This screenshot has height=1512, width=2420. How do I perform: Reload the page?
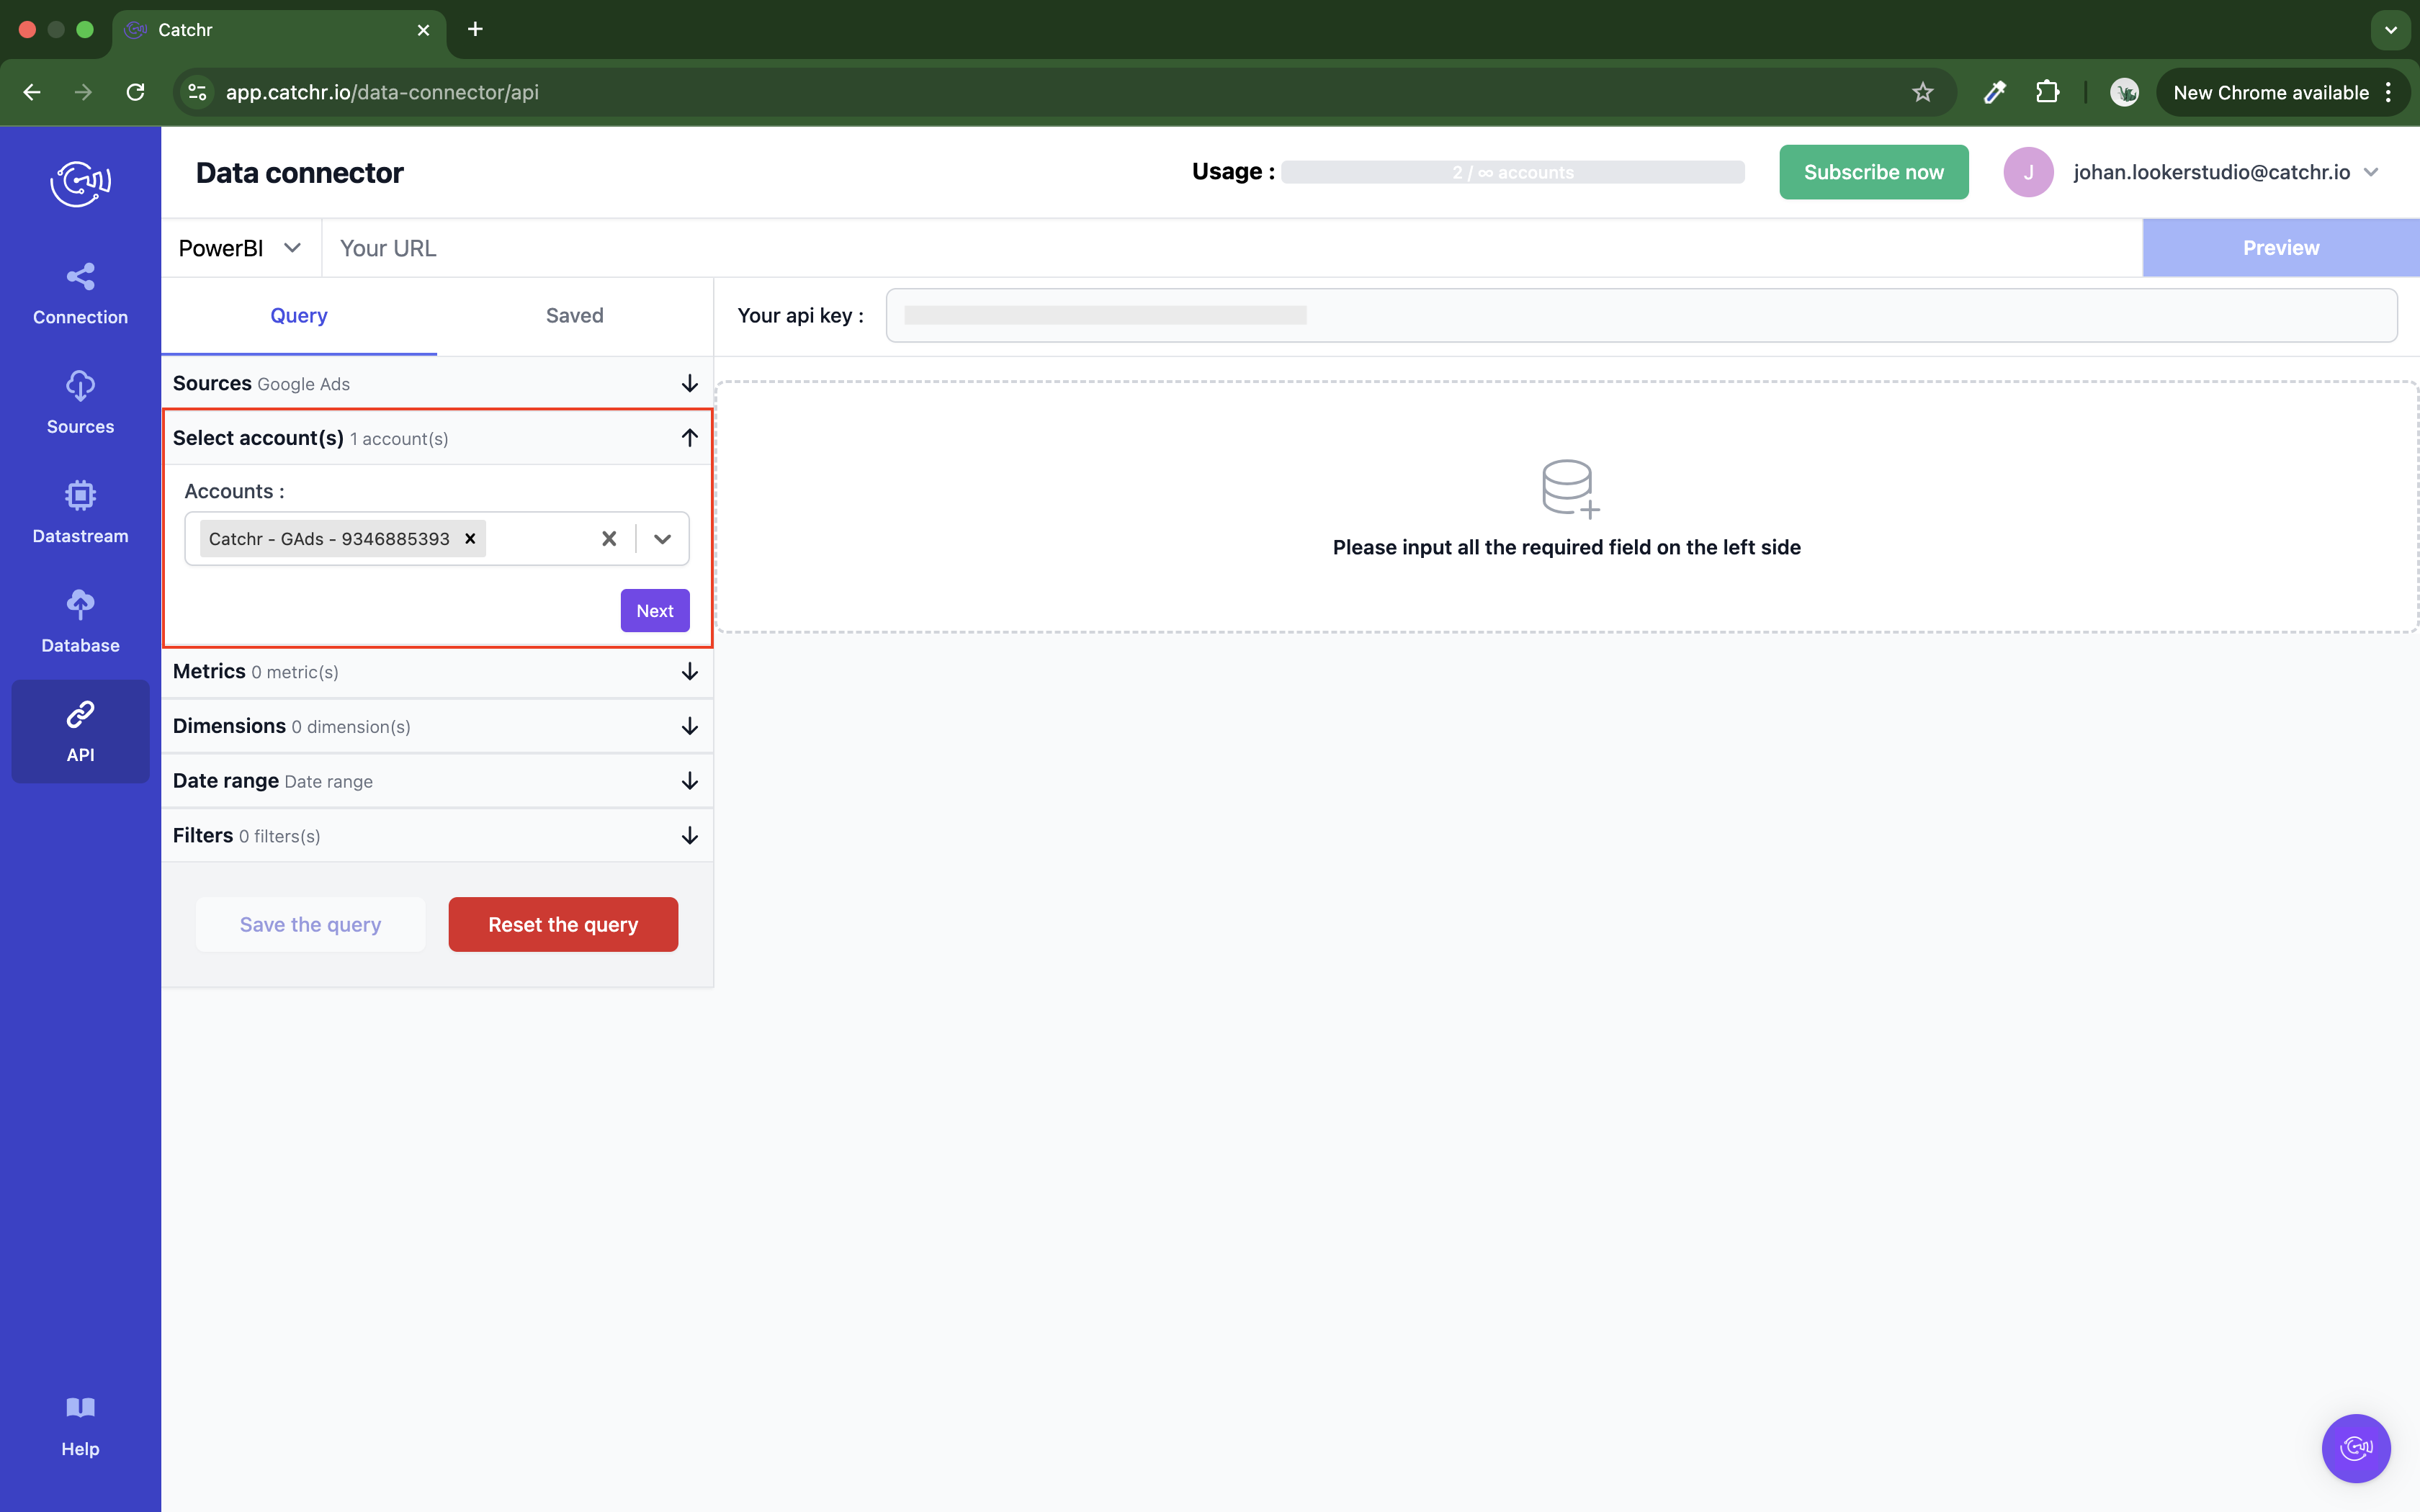[x=136, y=92]
